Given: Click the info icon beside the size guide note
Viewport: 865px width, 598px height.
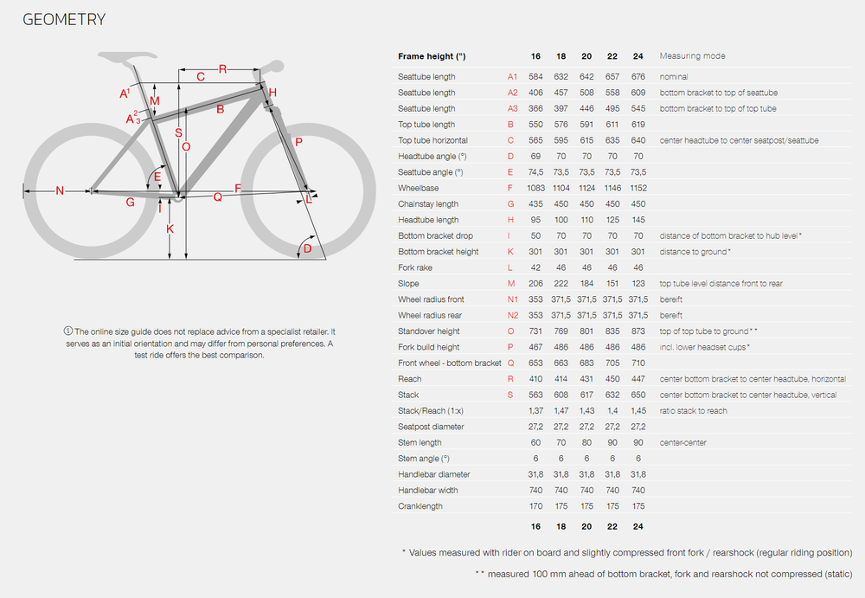Looking at the screenshot, I should tap(68, 331).
